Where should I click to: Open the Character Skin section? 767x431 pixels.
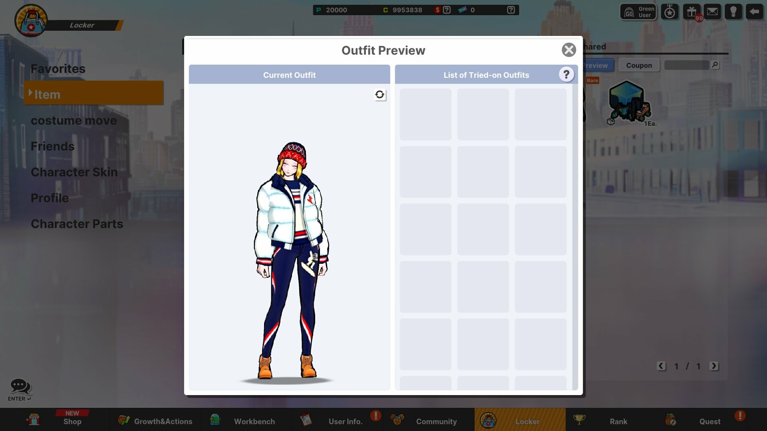tap(74, 172)
